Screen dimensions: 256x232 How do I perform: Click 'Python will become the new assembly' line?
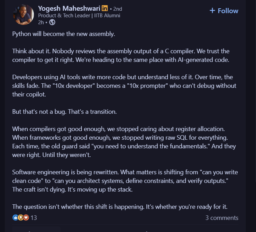point(64,34)
